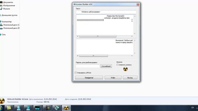
Task: Open the first blue figure taskbar icon
Action: pos(19,108)
